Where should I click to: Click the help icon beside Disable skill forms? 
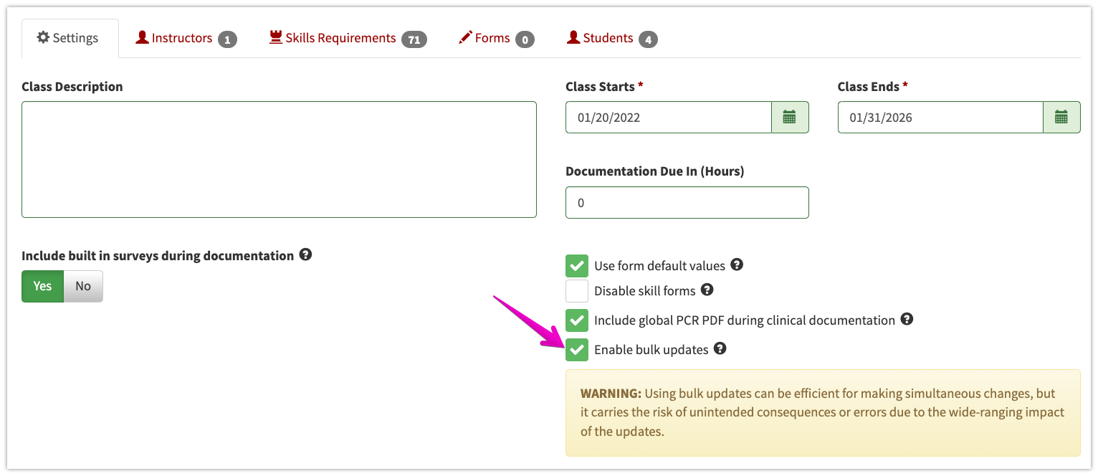click(x=707, y=290)
